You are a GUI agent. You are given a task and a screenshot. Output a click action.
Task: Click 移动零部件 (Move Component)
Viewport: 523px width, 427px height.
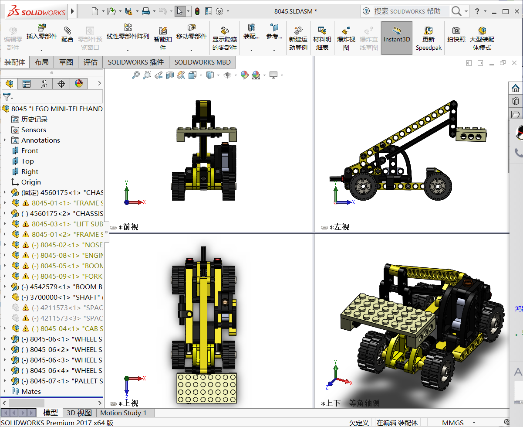point(192,32)
